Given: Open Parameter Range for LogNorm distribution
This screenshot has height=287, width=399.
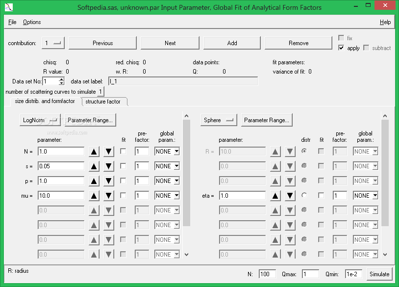Looking at the screenshot, I should [x=90, y=120].
